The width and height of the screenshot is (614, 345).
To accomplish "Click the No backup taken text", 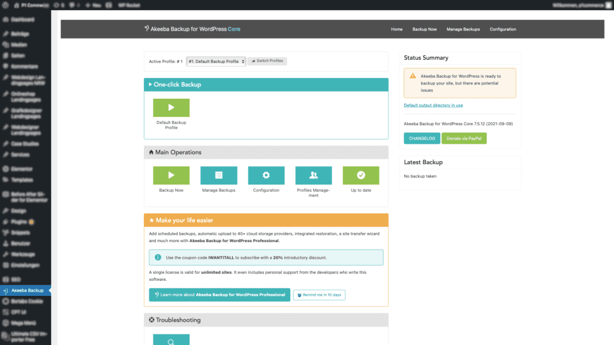I will tap(420, 177).
